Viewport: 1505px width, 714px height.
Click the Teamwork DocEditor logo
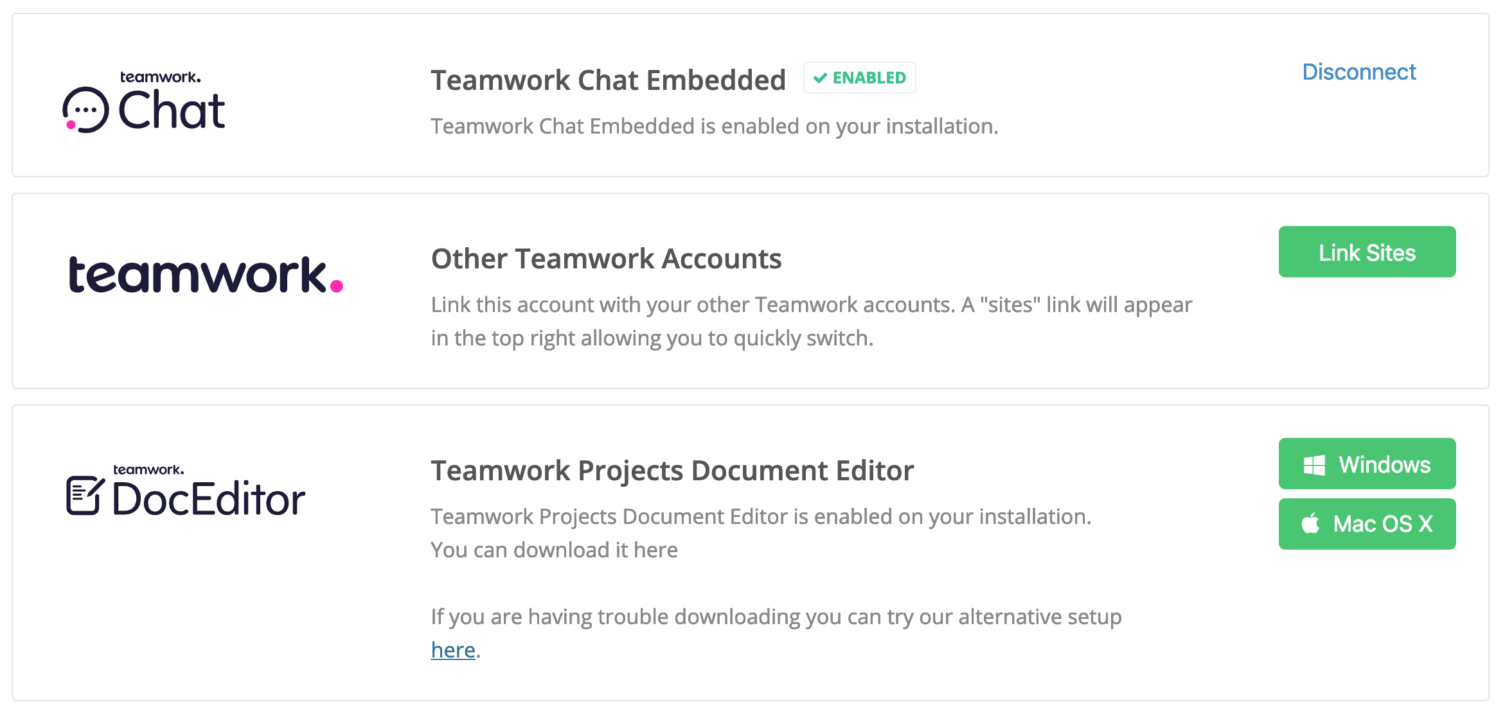click(x=186, y=491)
